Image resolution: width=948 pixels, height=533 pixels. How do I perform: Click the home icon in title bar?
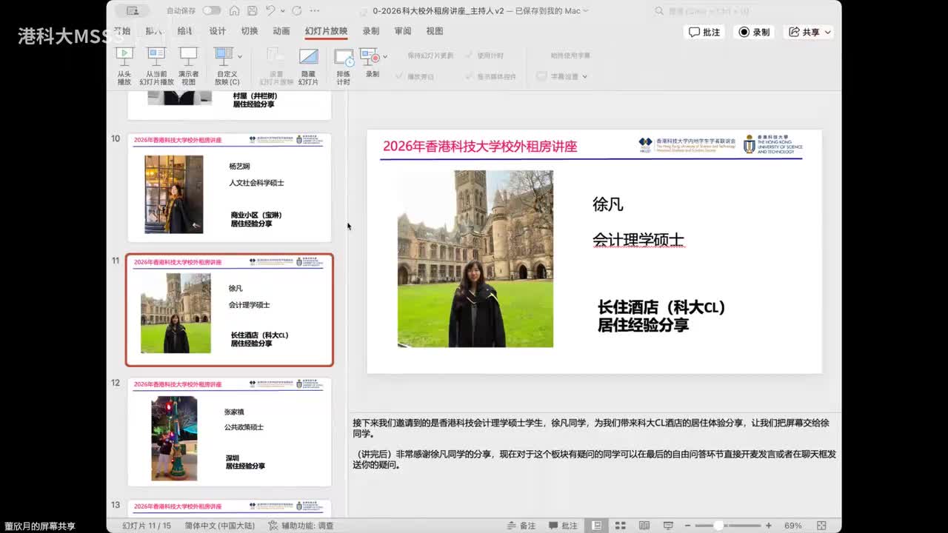(234, 11)
